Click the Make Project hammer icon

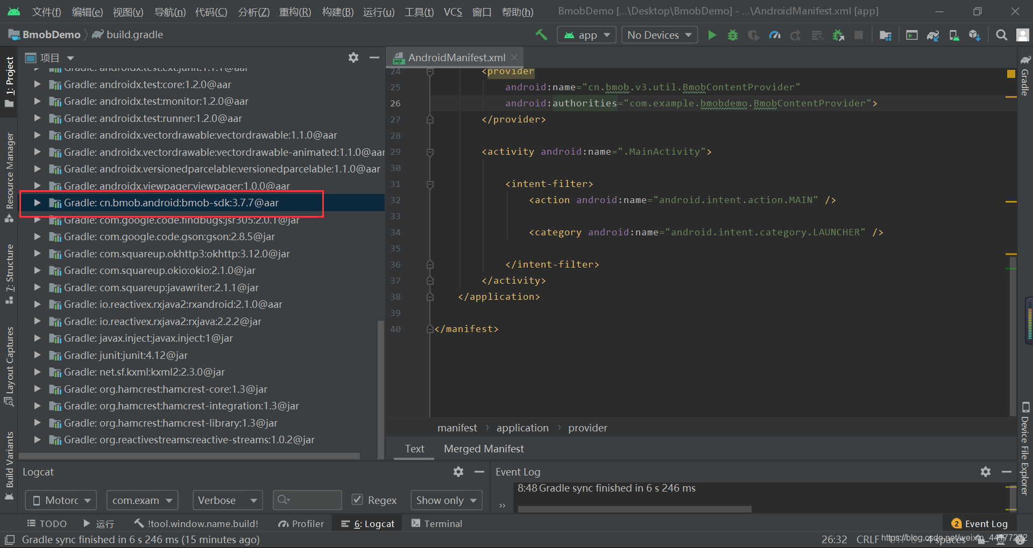click(x=541, y=35)
